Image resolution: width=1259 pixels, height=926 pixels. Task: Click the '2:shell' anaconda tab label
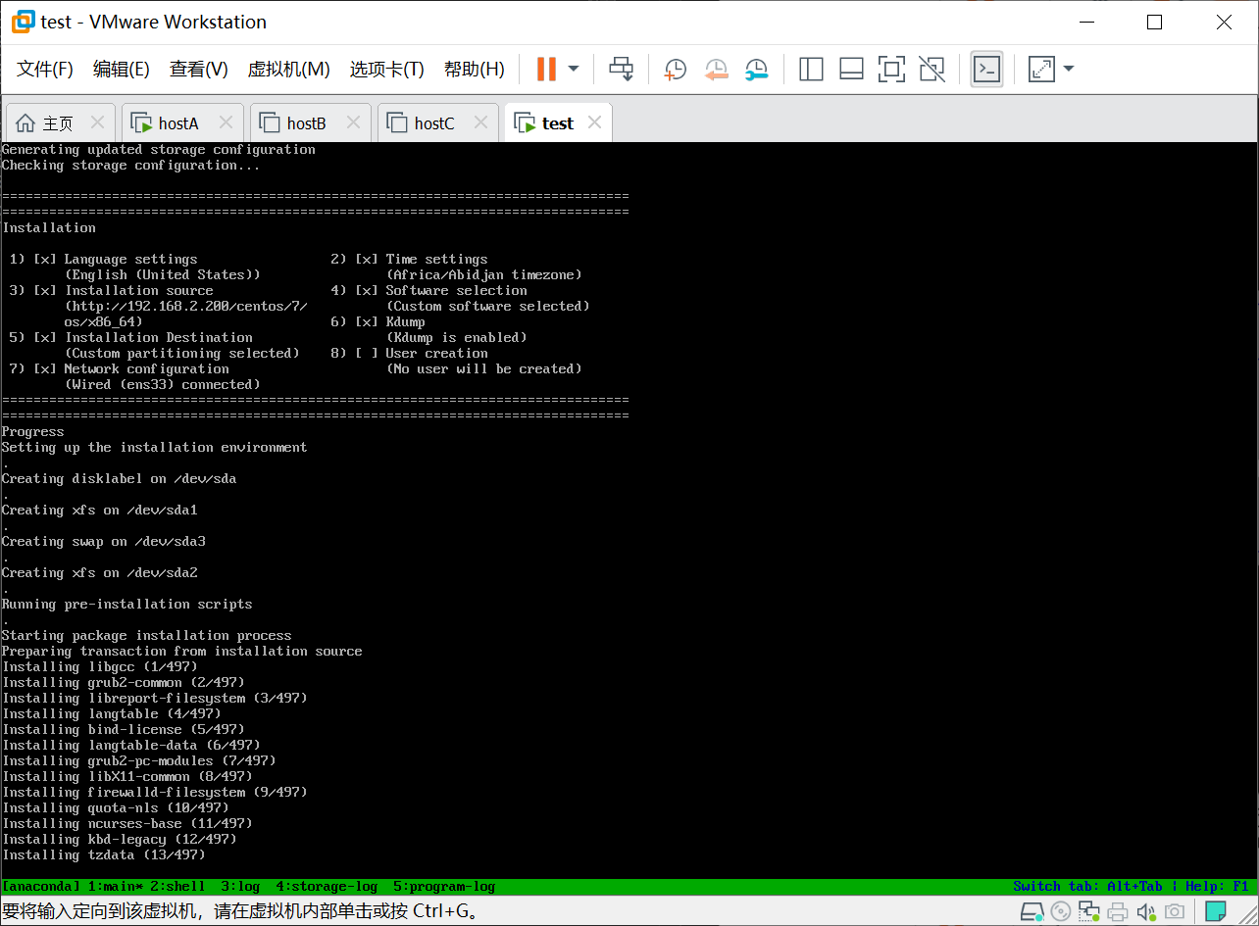click(x=177, y=887)
